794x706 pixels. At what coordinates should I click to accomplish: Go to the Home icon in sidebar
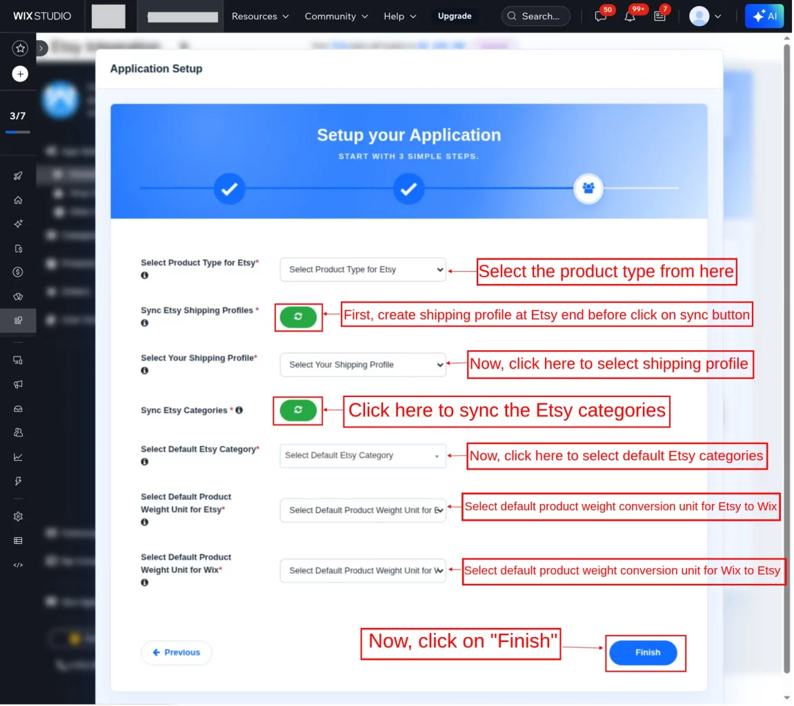pos(18,201)
